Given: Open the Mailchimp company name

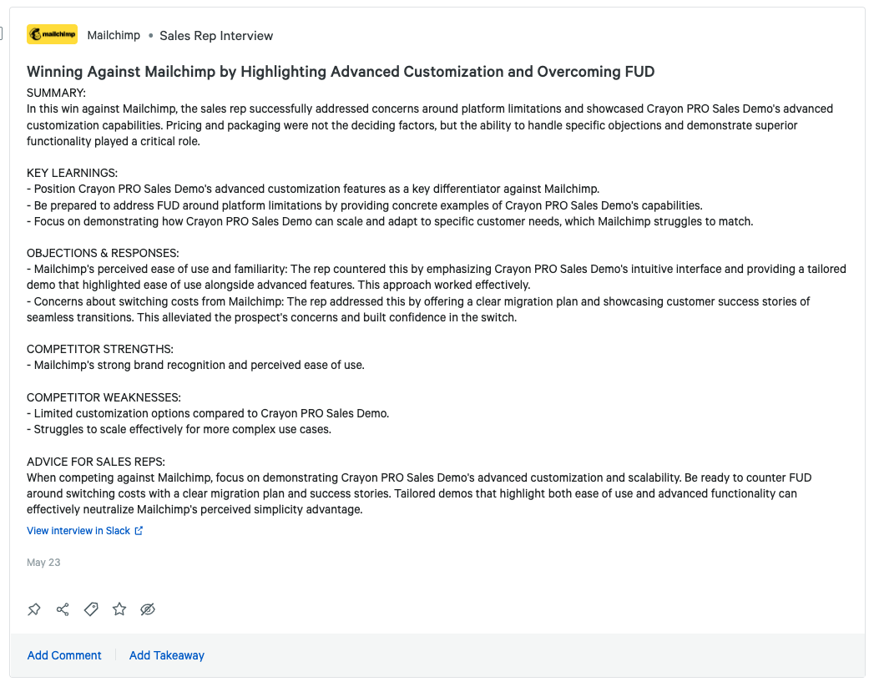Looking at the screenshot, I should click(x=114, y=35).
